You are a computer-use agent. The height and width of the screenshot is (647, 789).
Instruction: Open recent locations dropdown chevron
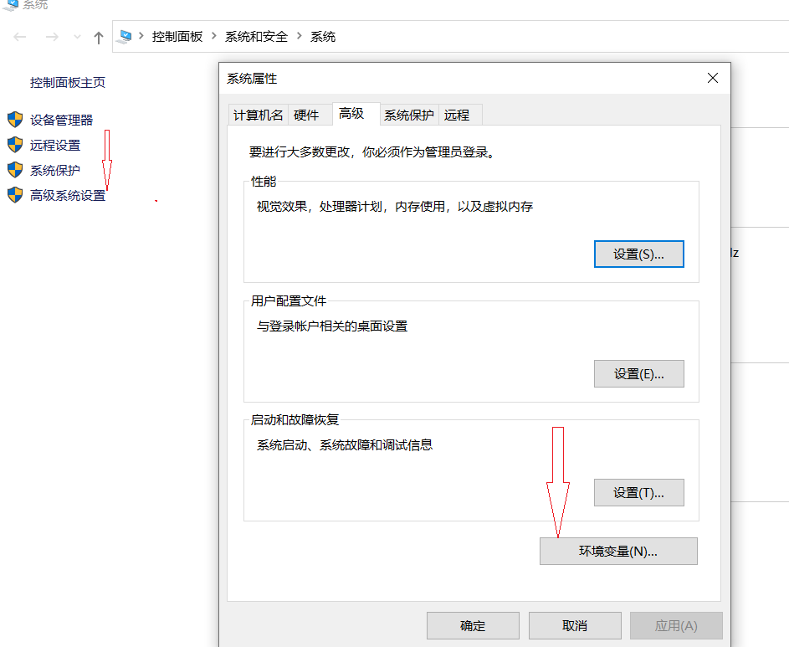77,37
